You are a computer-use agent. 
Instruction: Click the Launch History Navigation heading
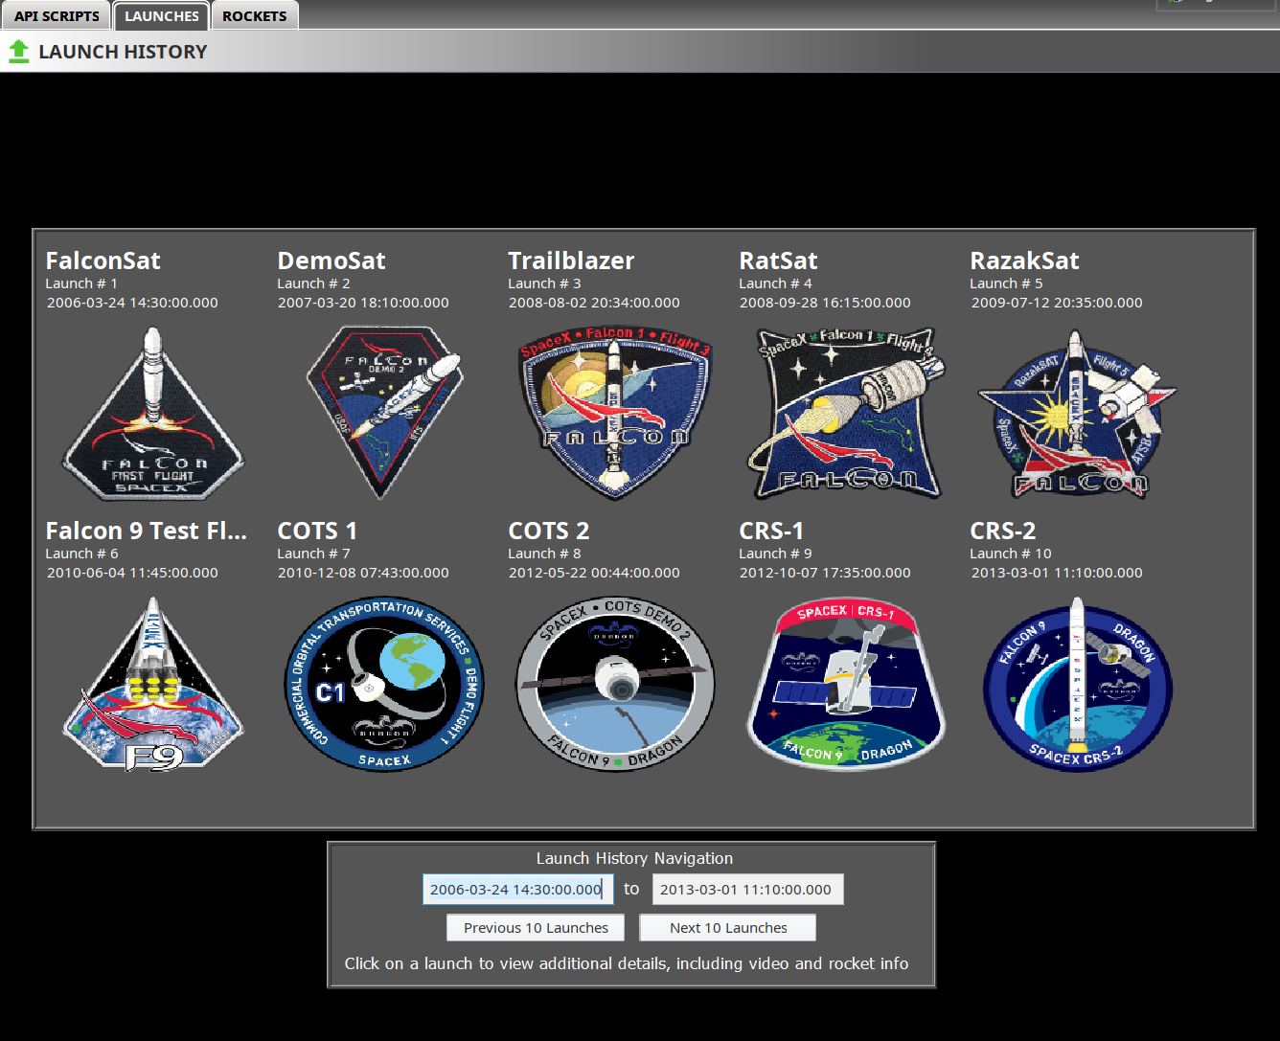tap(634, 858)
